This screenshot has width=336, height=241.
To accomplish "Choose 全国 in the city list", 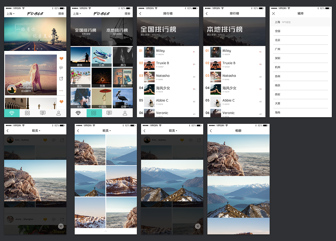I will 301,31.
